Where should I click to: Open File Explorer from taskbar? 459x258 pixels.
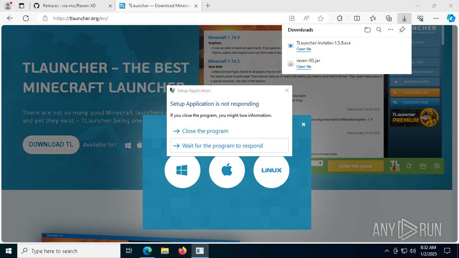tap(165, 251)
